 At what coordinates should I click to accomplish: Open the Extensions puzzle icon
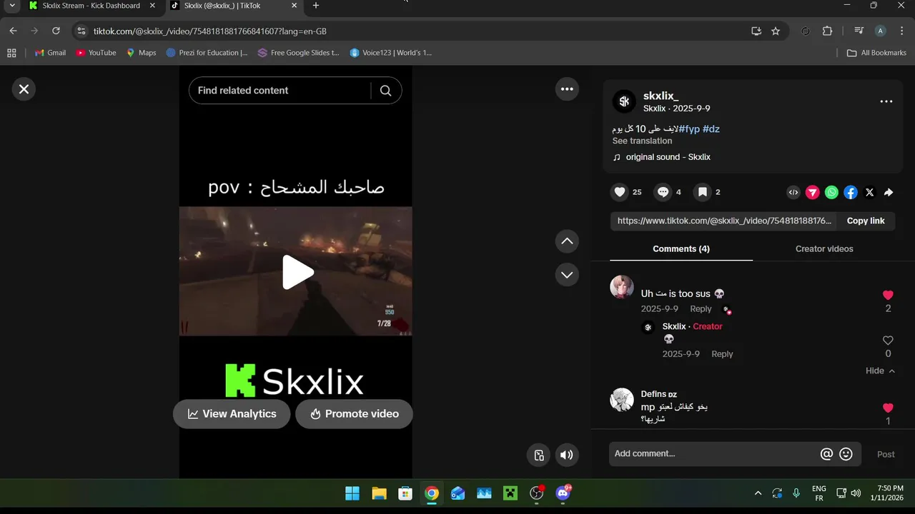point(827,31)
